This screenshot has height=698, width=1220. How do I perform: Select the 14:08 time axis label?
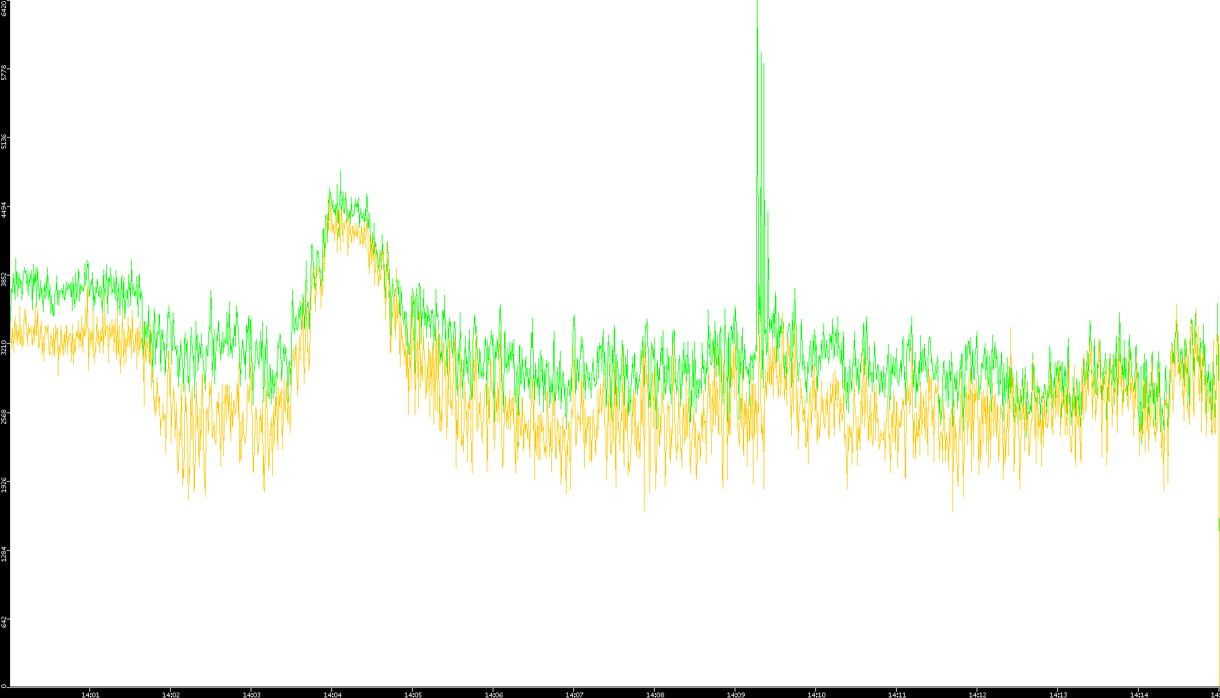coord(655,695)
